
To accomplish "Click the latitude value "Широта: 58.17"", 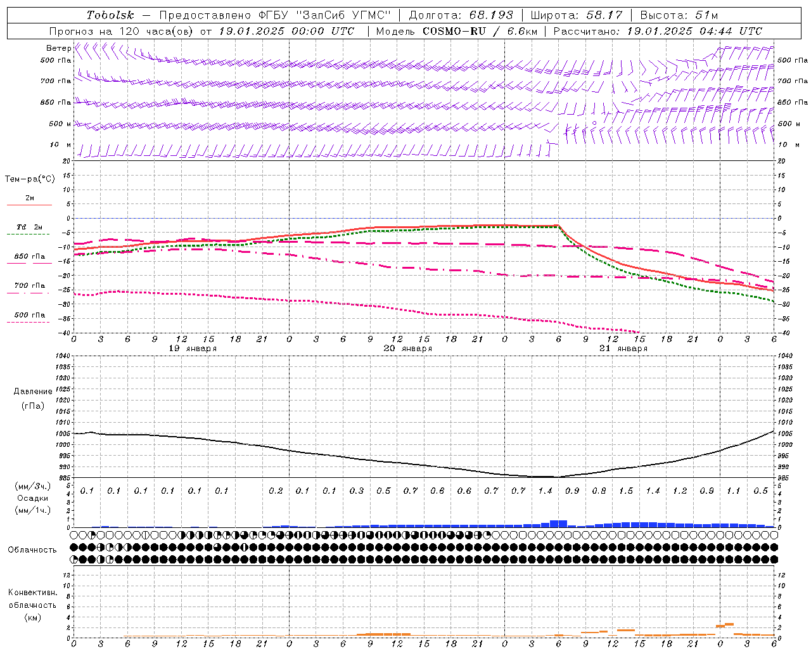I will point(577,15).
